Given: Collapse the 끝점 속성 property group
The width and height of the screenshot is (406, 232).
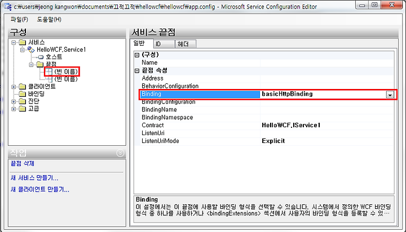Looking at the screenshot, I should [x=137, y=70].
